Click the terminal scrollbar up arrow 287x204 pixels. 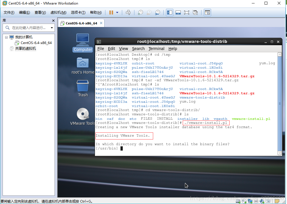[280, 54]
